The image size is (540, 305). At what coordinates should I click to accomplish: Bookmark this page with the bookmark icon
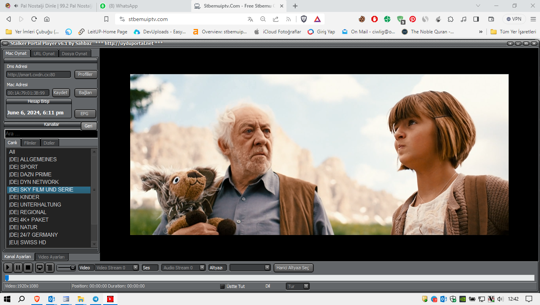pyautogui.click(x=106, y=19)
